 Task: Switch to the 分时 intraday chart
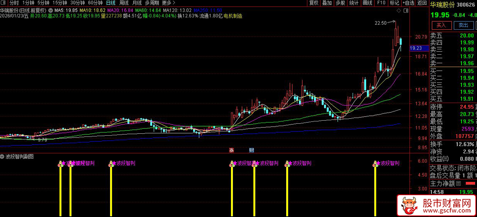(x=14, y=3)
